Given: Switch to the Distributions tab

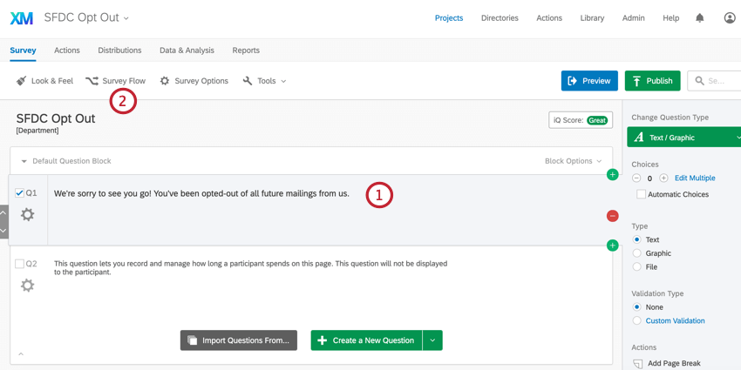Looking at the screenshot, I should click(119, 50).
